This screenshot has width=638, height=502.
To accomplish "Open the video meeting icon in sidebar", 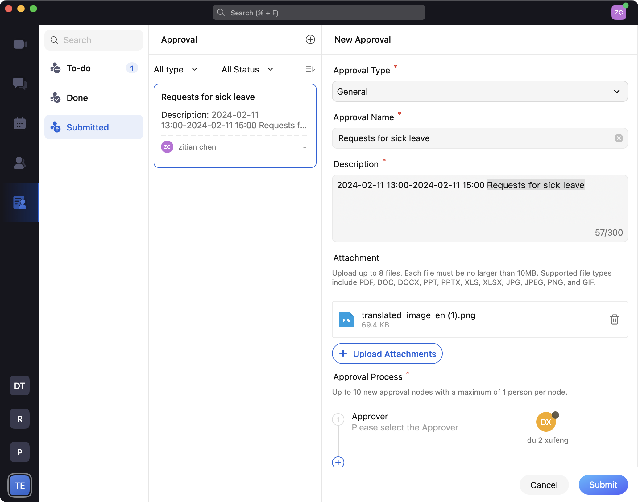I will 20,44.
